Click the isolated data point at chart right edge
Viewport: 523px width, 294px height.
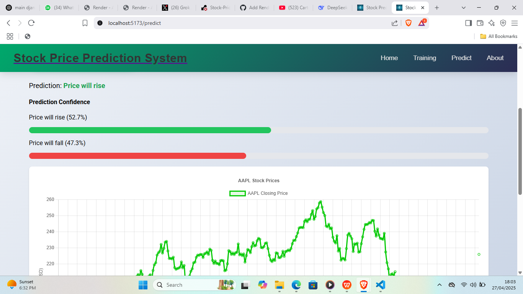tap(479, 254)
